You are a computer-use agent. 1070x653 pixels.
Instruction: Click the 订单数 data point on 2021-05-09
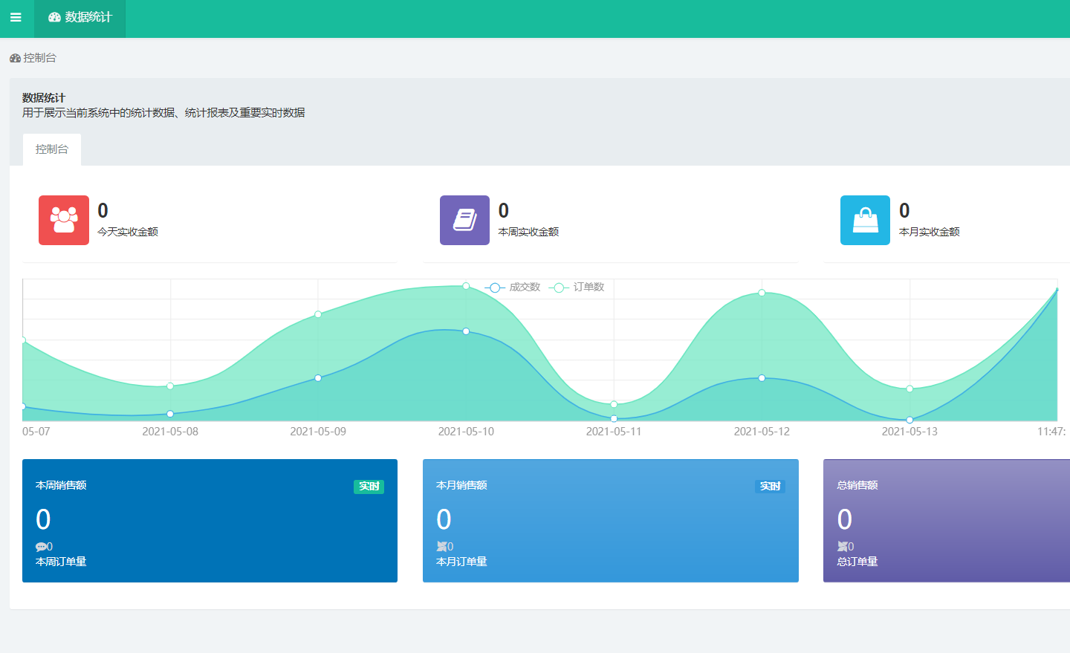pyautogui.click(x=318, y=314)
